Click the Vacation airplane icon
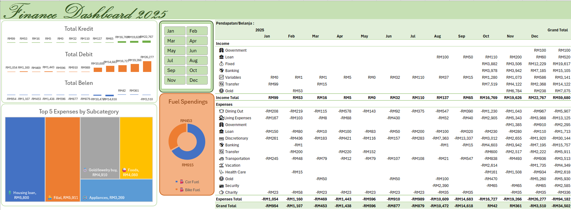This screenshot has height=210, width=571. tap(221, 165)
